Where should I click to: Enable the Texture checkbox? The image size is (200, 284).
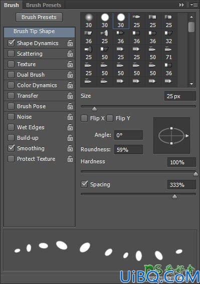11,64
